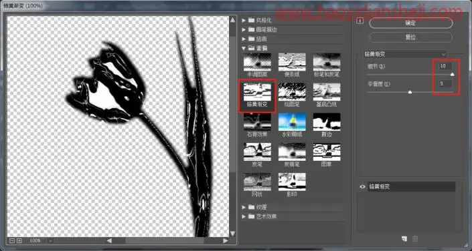This screenshot has width=472, height=251.
Task: Click the new effect layer icon
Action: coord(404,239)
